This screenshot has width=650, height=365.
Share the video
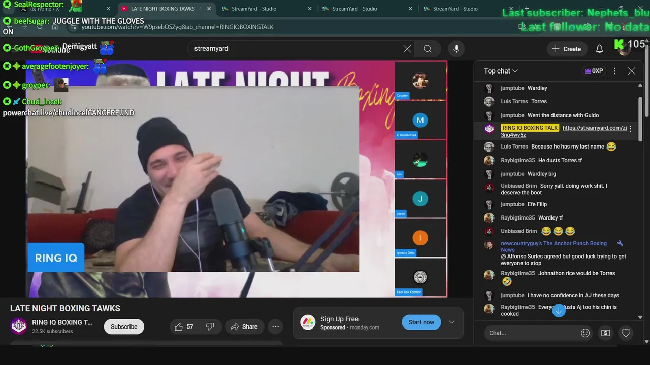point(244,327)
